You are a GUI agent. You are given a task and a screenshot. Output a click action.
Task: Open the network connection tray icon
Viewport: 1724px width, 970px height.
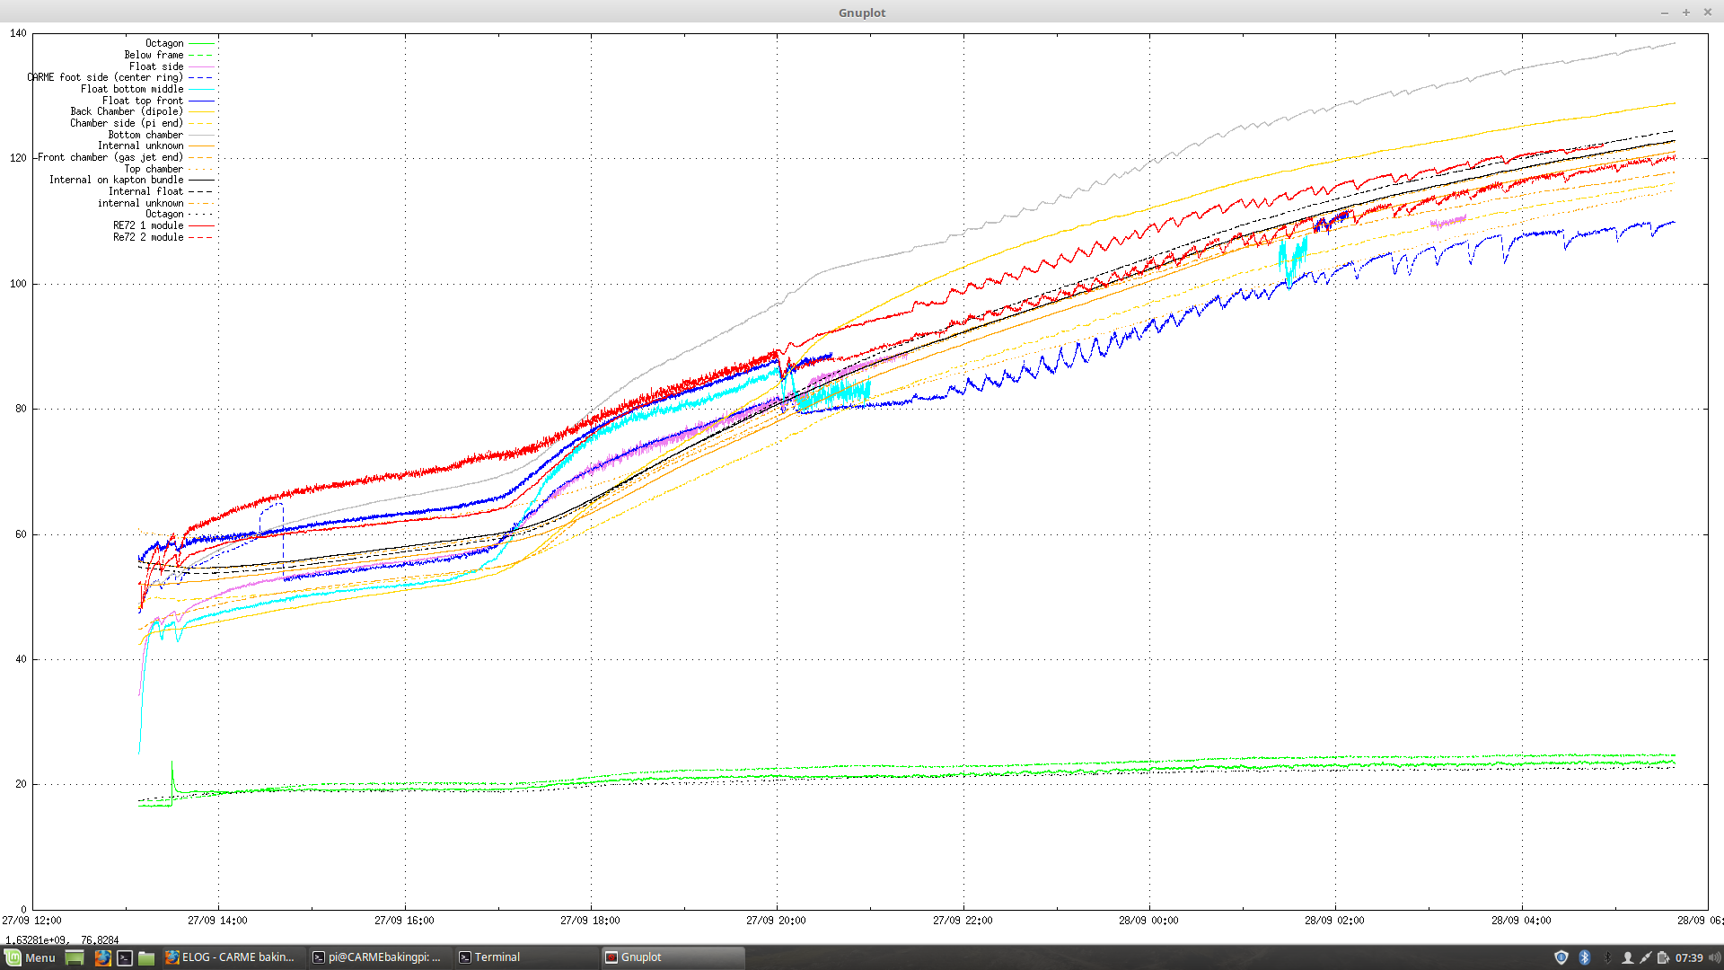point(1645,957)
